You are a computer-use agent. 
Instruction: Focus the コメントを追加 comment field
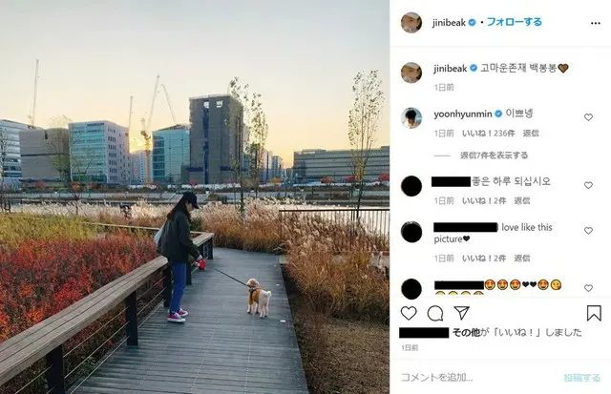(x=477, y=377)
